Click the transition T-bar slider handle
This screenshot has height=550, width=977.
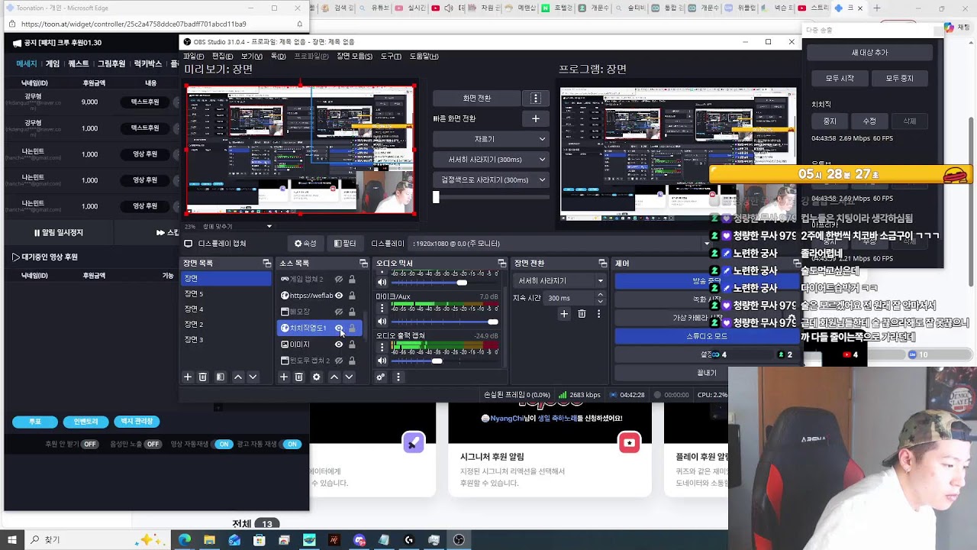[x=436, y=197]
